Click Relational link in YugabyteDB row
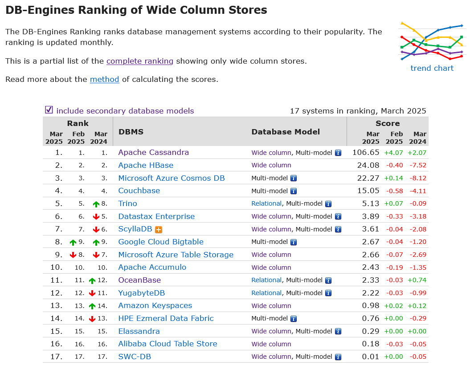470x369 pixels. click(x=266, y=293)
